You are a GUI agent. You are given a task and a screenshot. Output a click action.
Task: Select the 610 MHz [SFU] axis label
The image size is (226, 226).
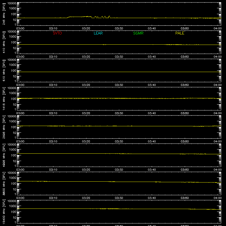click(4, 70)
